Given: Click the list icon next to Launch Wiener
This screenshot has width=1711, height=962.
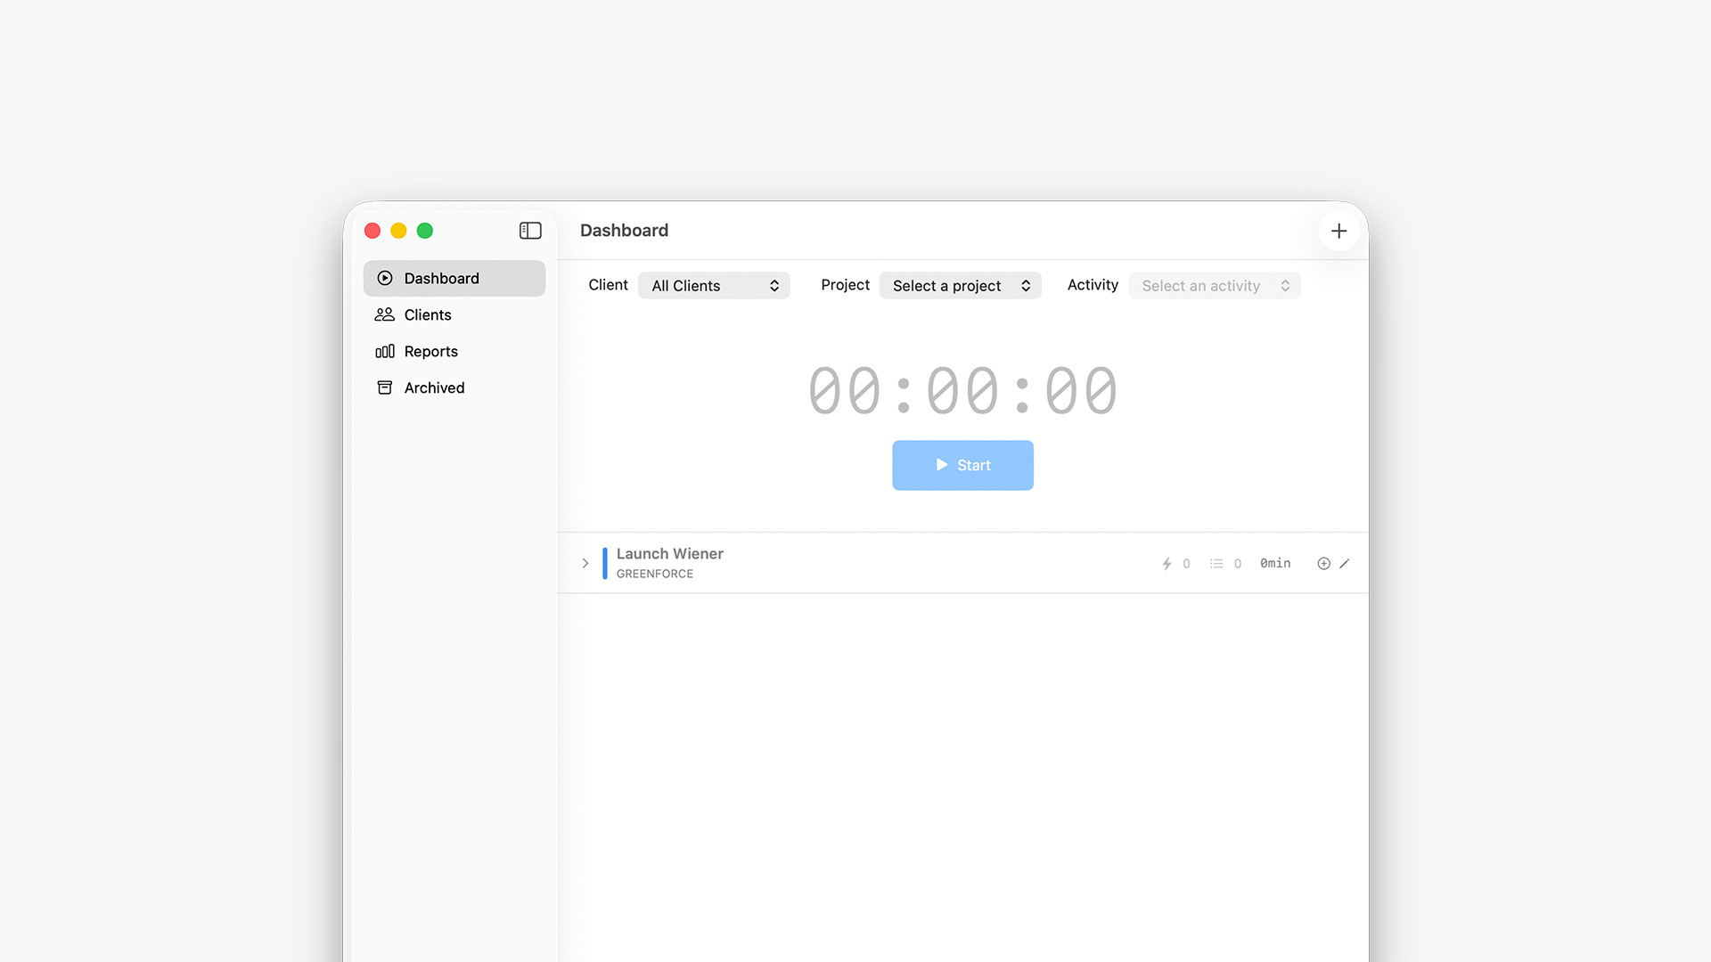Looking at the screenshot, I should pyautogui.click(x=1216, y=563).
